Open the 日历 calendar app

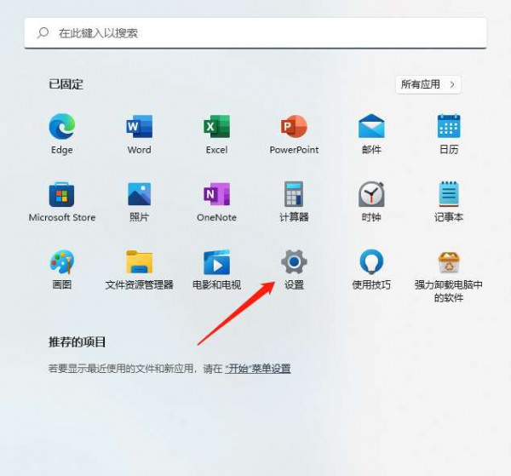[x=449, y=126]
